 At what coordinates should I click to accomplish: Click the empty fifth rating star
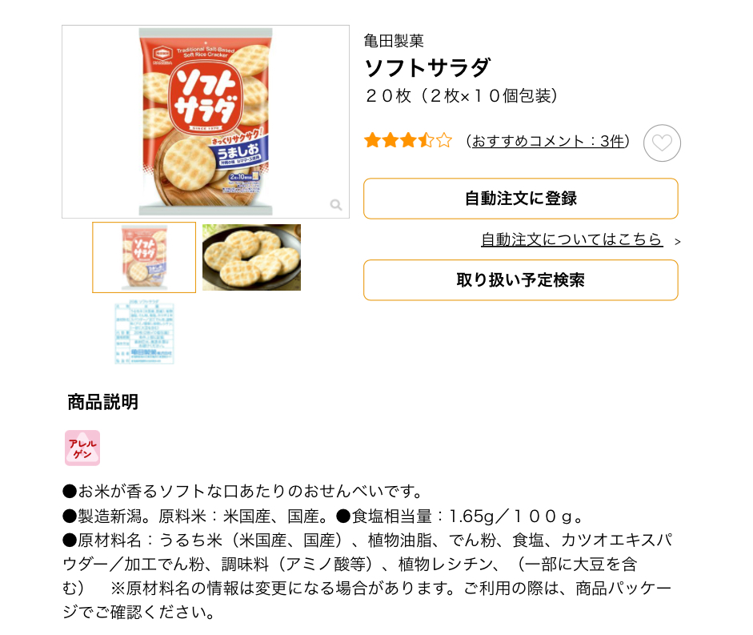tap(444, 141)
